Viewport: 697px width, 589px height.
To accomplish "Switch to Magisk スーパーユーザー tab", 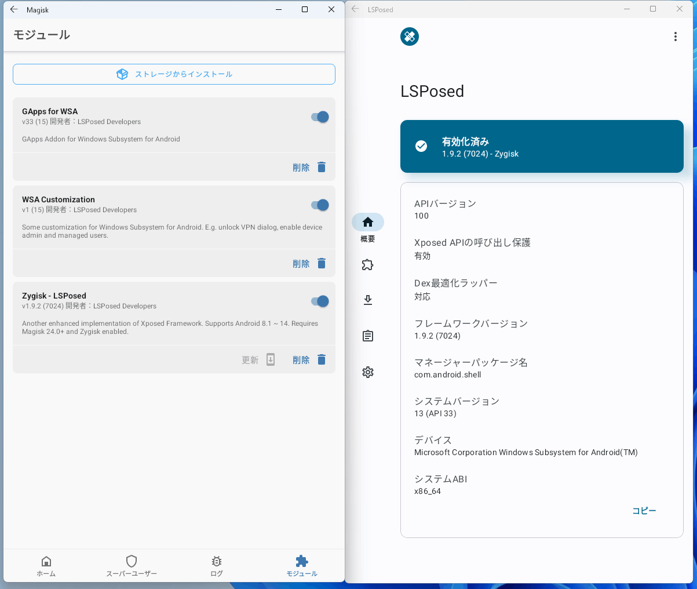I will coord(132,566).
